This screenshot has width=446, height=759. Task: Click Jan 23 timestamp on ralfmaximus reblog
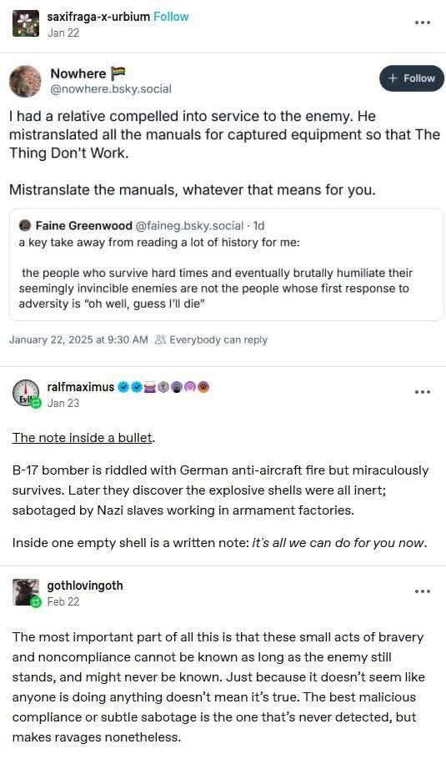[63, 403]
